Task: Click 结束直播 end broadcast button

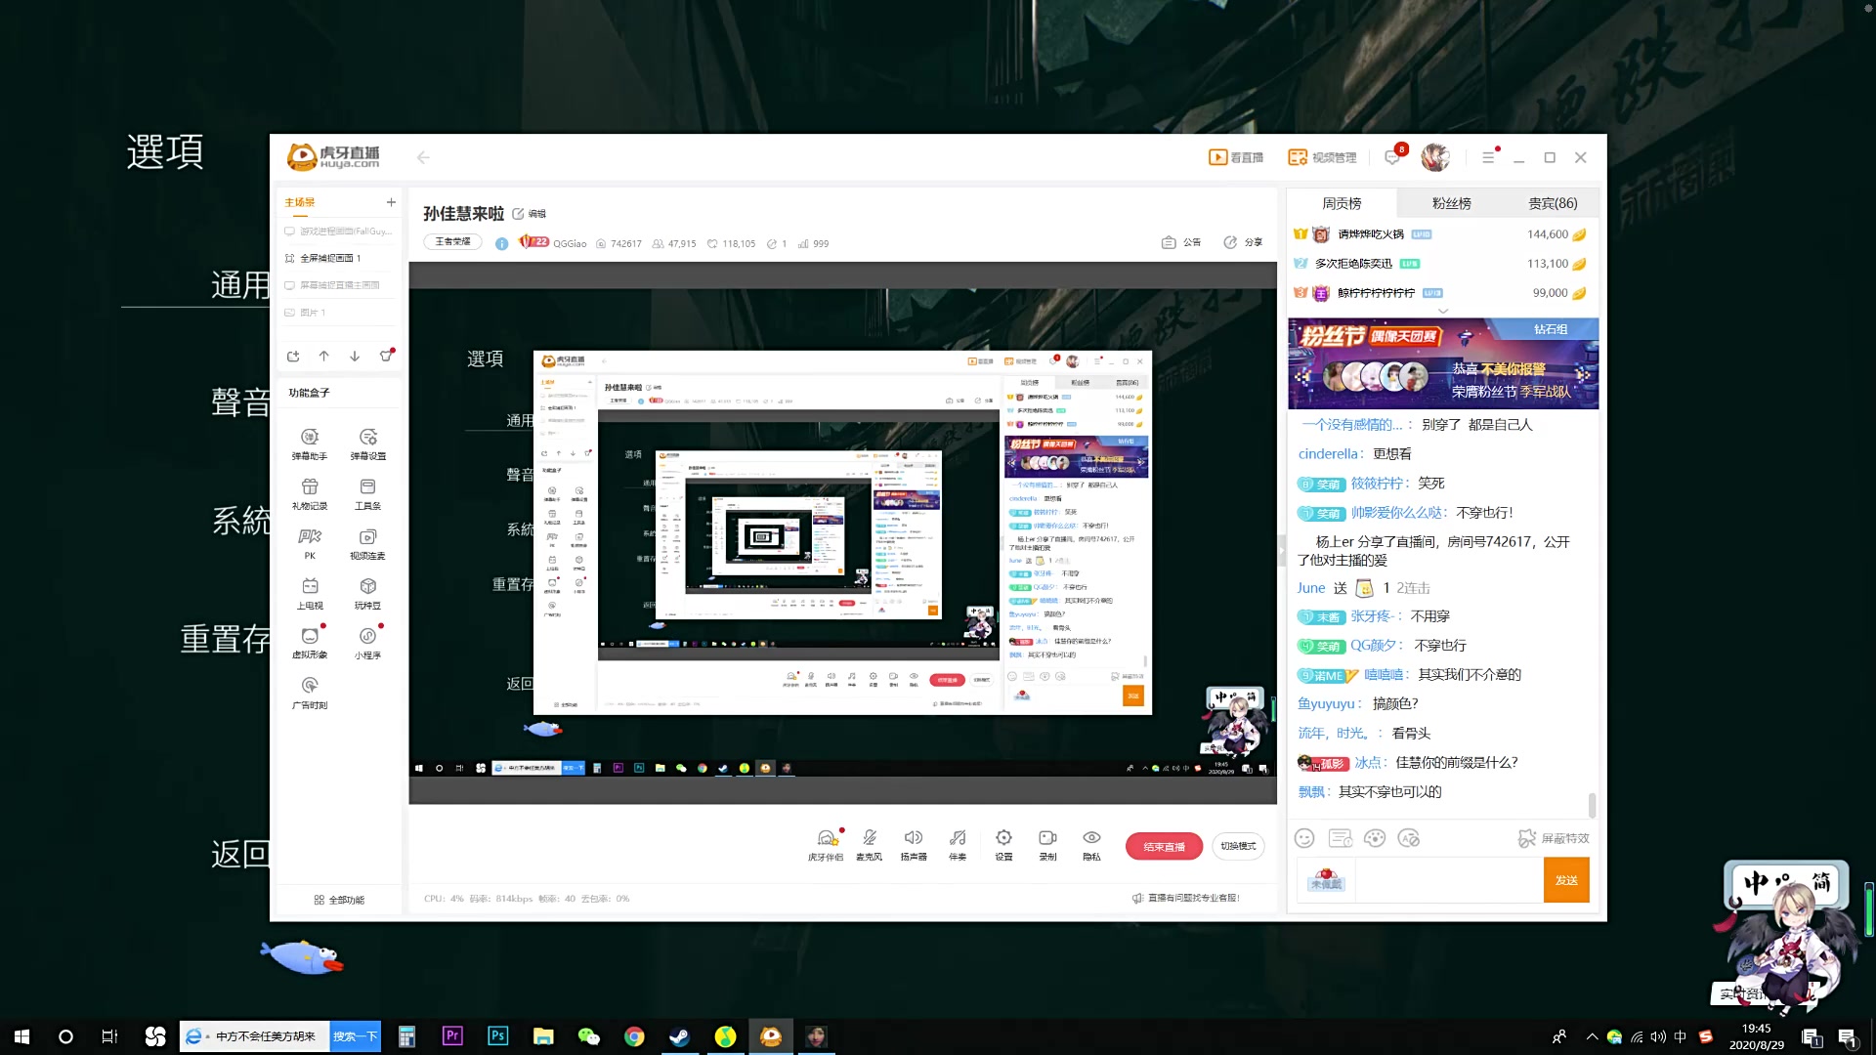Action: coord(1161,846)
